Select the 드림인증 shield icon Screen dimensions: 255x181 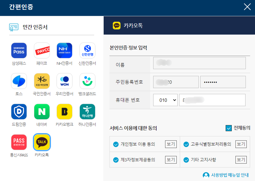pyautogui.click(x=19, y=112)
